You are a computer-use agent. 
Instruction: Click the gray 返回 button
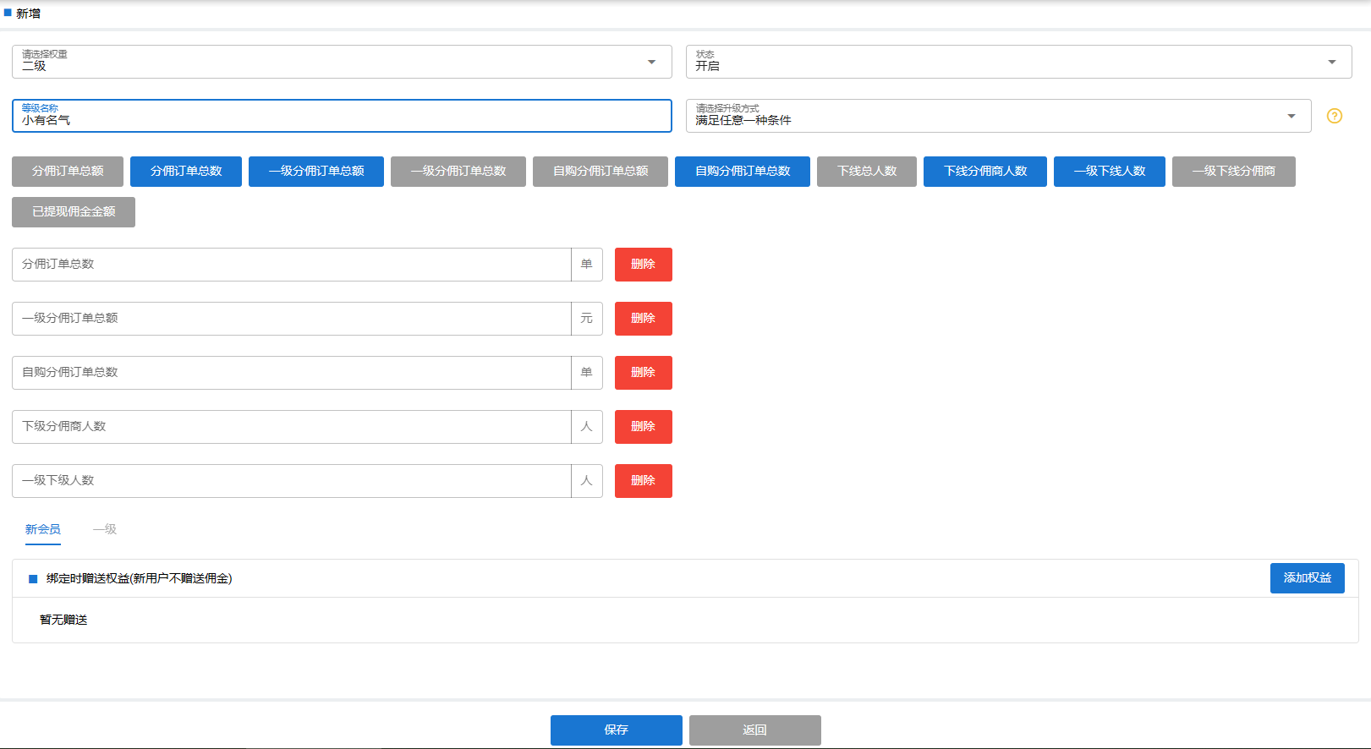point(755,730)
